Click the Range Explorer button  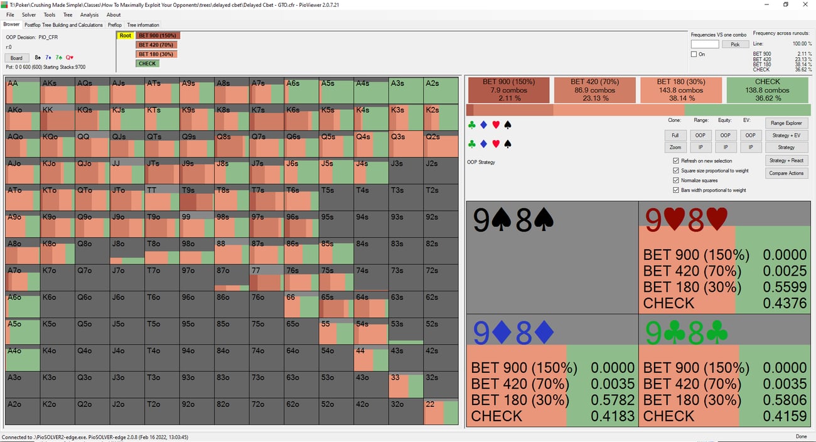(786, 123)
